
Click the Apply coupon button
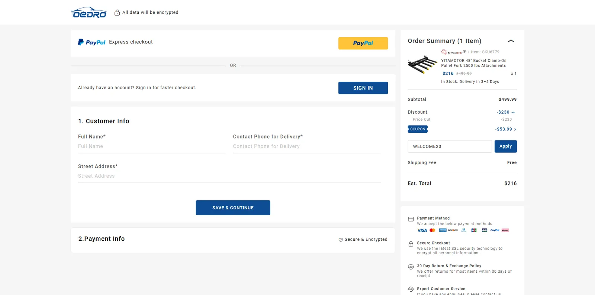point(506,146)
